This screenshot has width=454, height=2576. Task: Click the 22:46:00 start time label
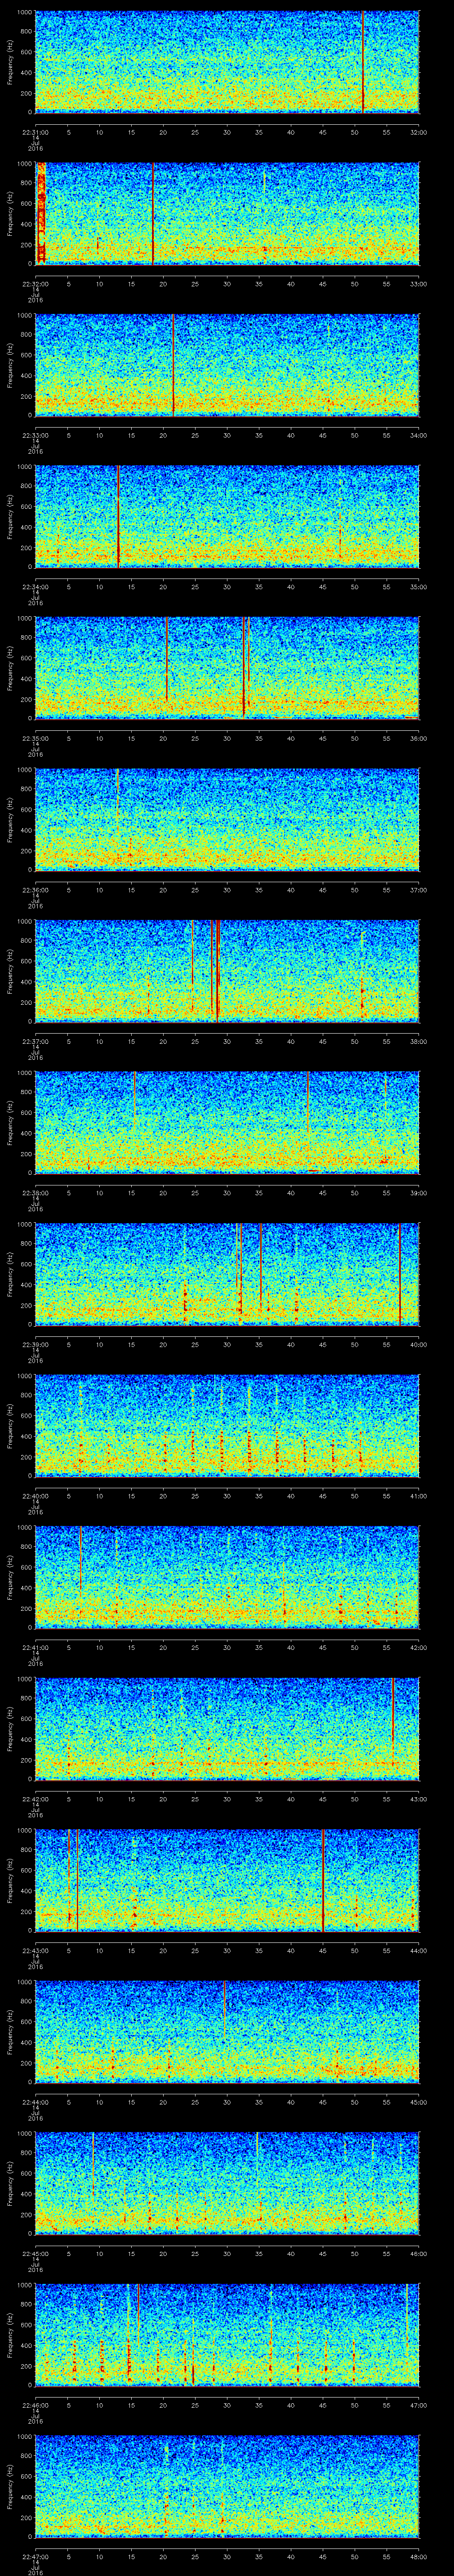[x=36, y=2404]
